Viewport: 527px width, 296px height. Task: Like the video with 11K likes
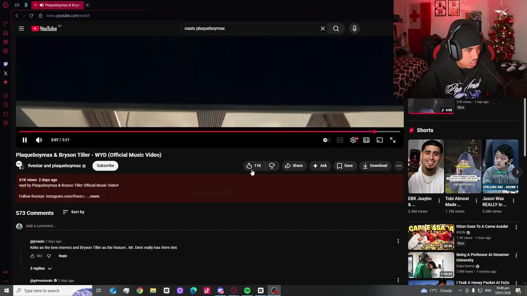254,166
